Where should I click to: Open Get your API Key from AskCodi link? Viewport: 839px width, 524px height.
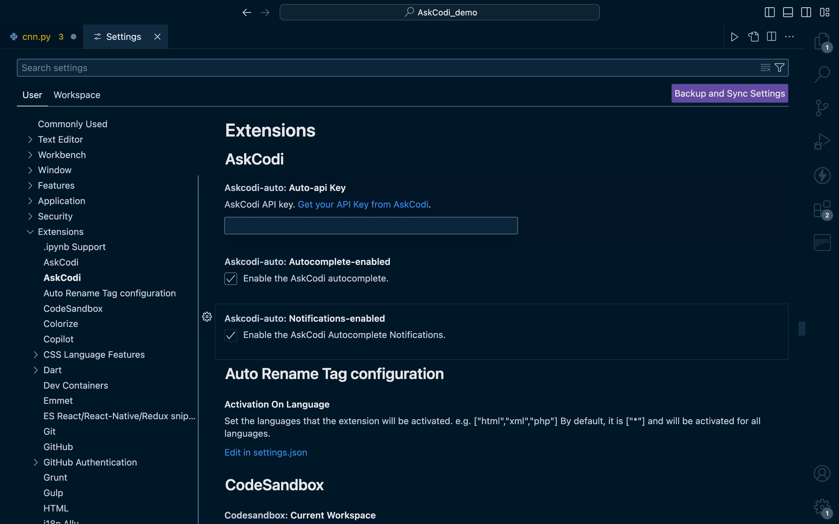(x=363, y=204)
